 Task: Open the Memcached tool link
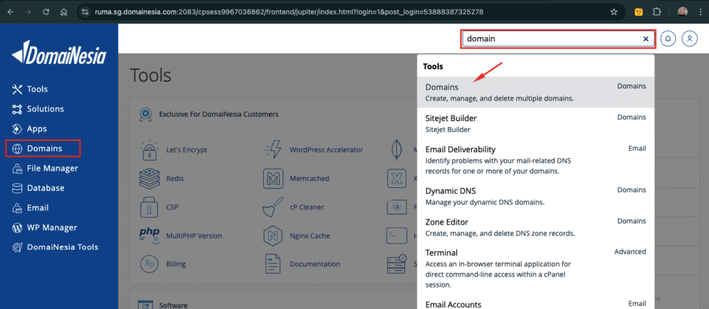[309, 178]
